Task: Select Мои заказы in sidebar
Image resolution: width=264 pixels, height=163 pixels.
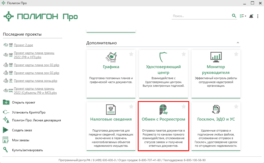Action: pyautogui.click(x=20, y=140)
